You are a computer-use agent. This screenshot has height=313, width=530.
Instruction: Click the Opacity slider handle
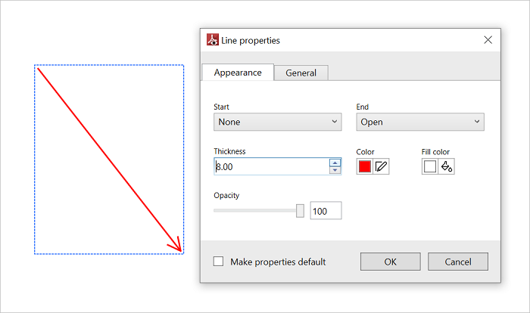(300, 211)
